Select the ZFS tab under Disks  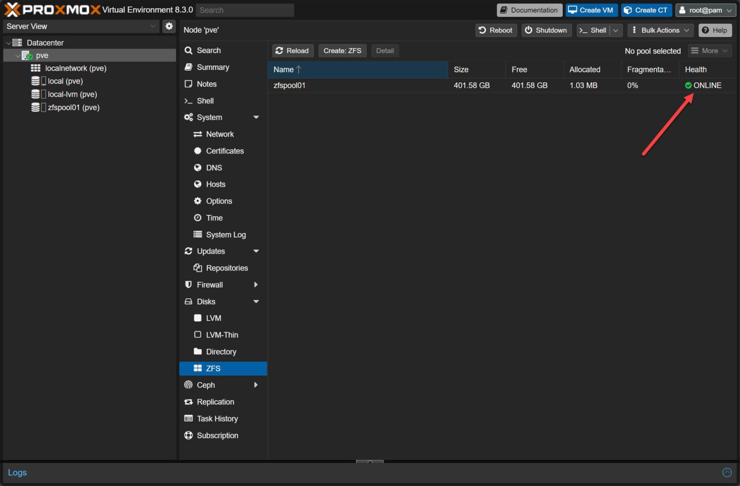[212, 368]
